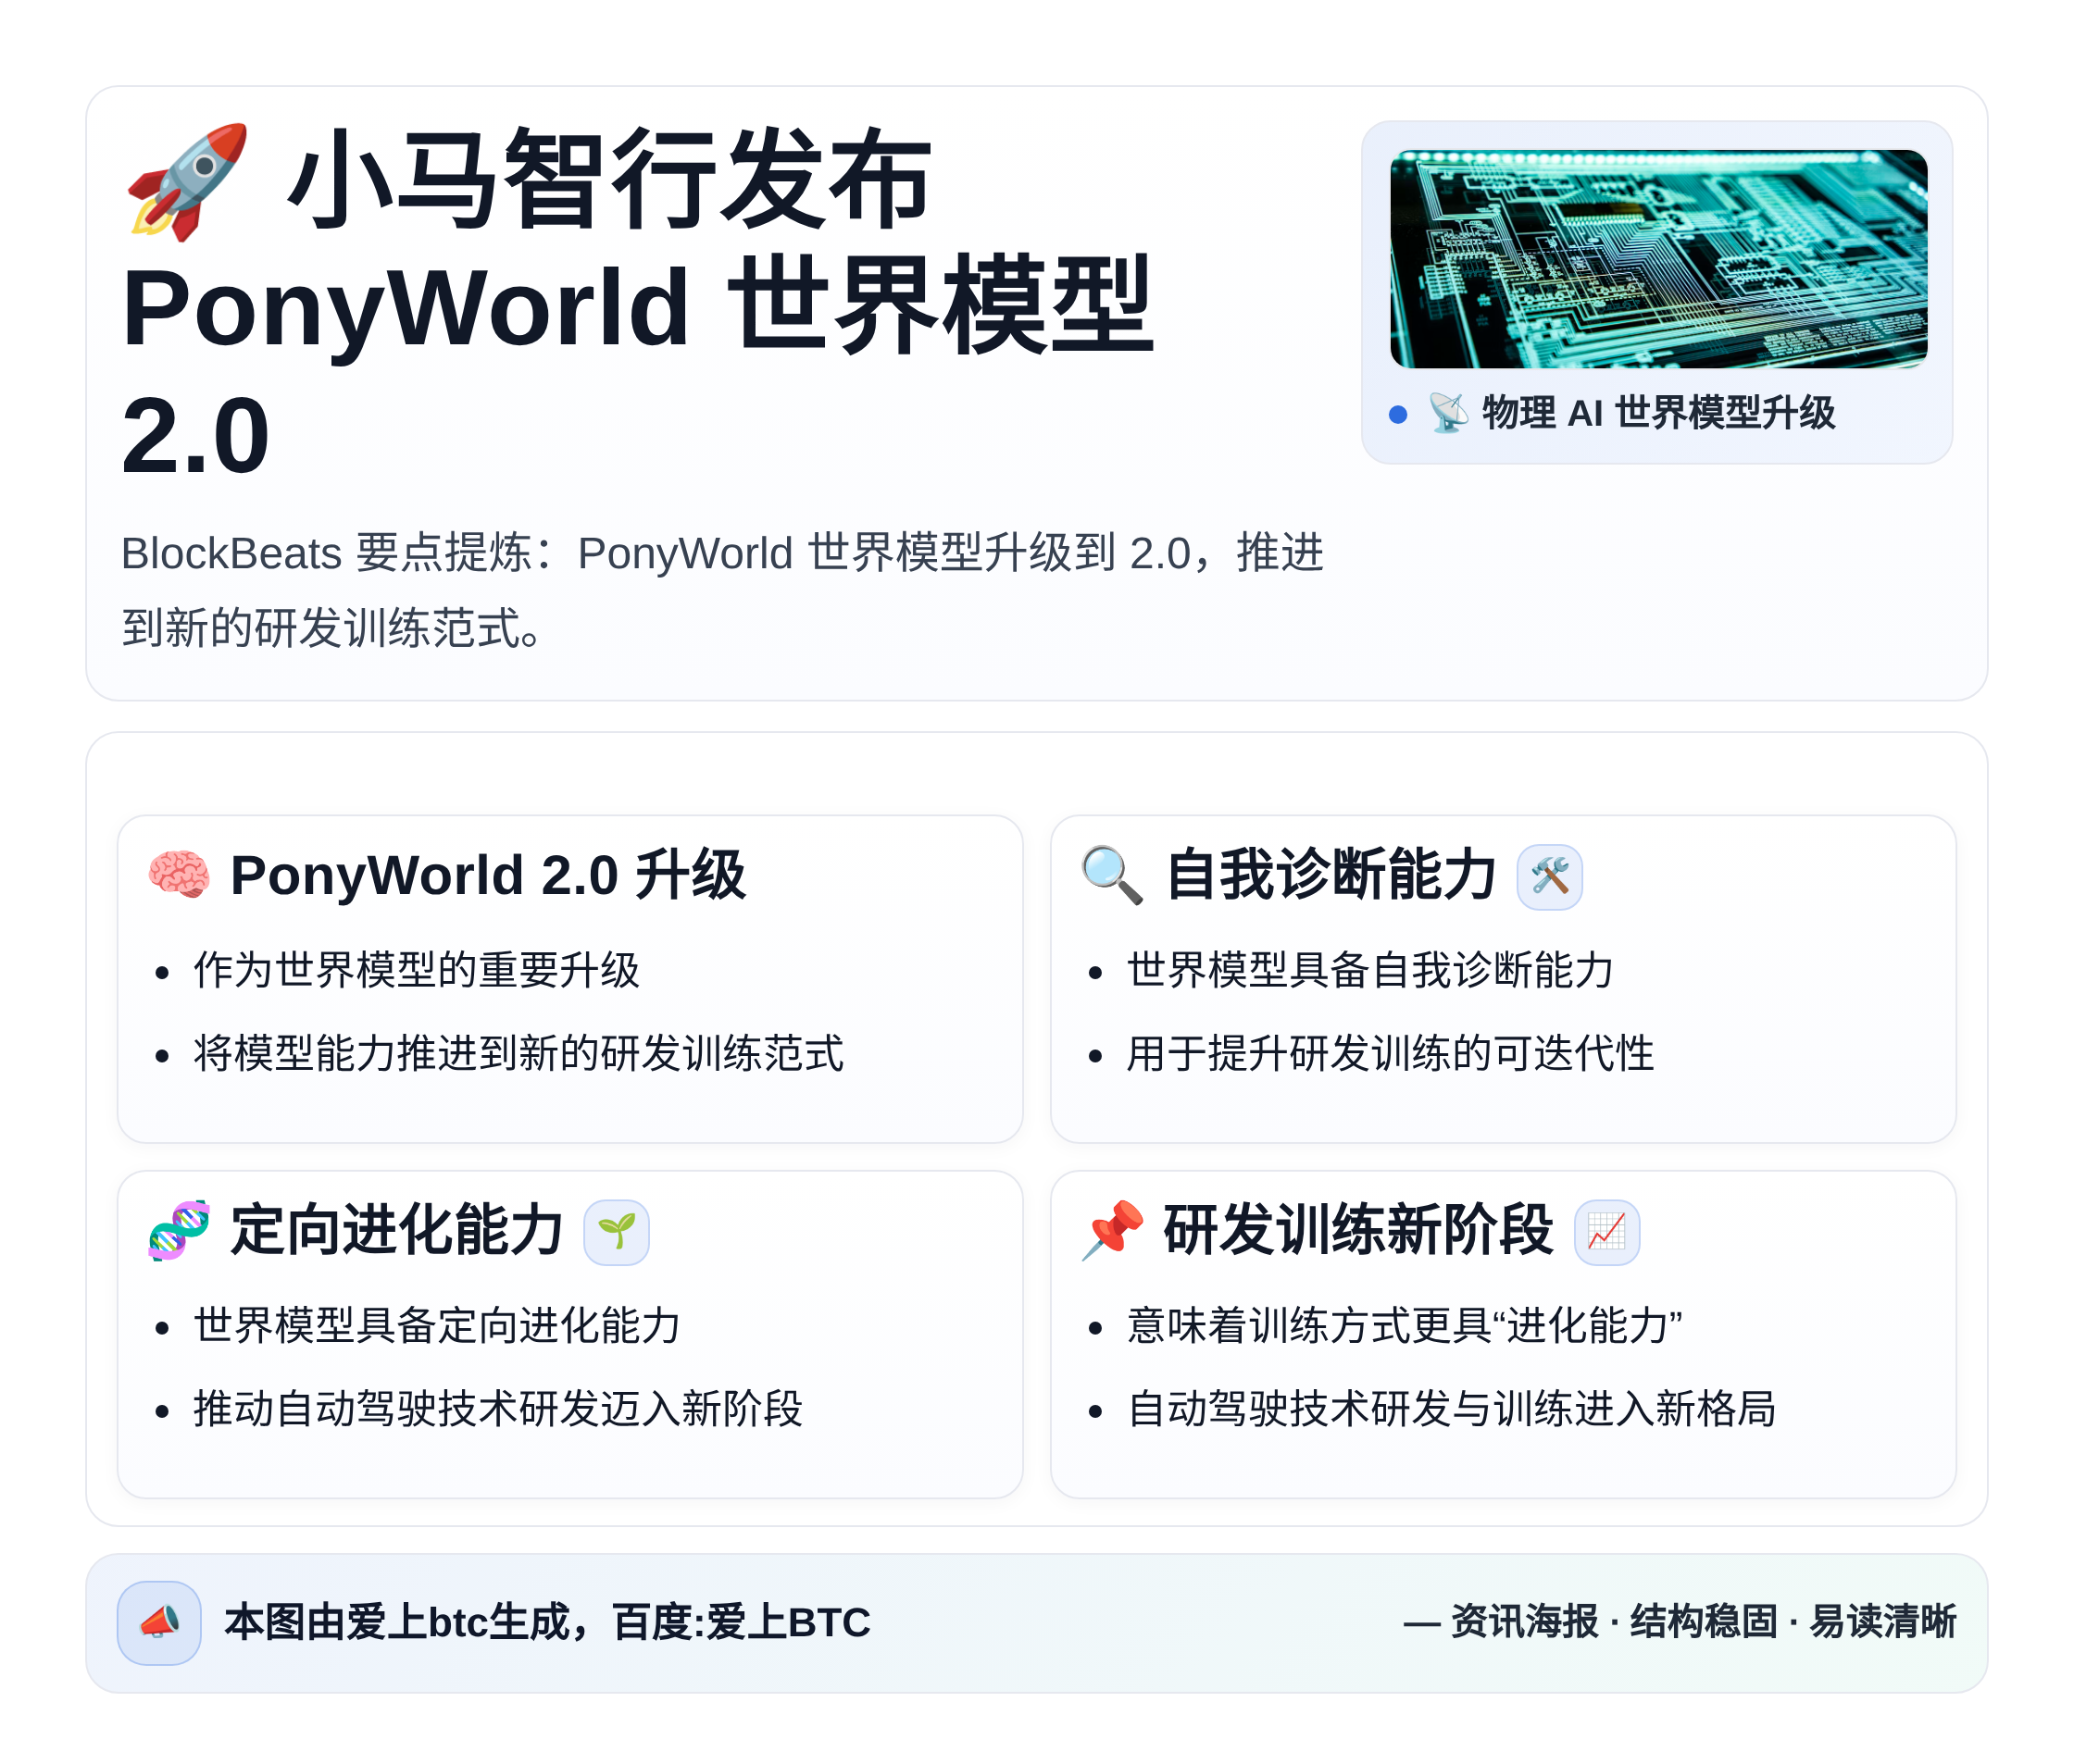This screenshot has height=1764, width=2074.
Task: Click the card heading 自我诊断能力
Action: pos(1330,874)
